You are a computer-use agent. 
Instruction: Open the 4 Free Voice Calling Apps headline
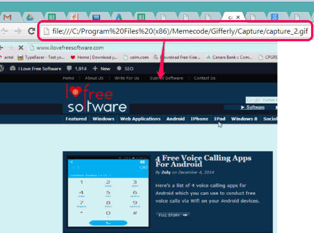pos(203,161)
